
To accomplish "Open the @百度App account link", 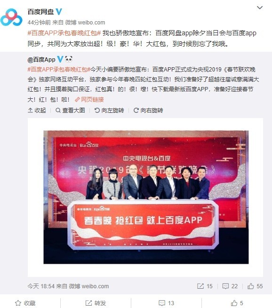I will pos(41,60).
